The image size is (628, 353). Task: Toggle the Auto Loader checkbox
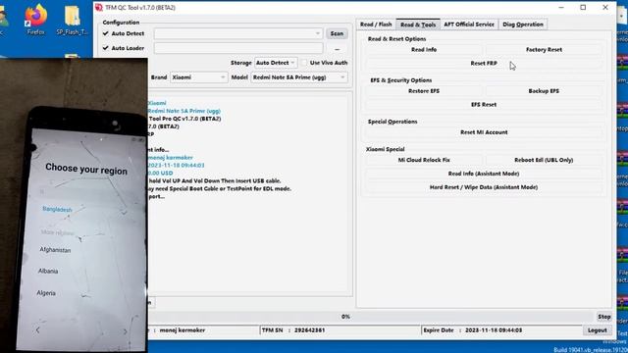point(105,48)
